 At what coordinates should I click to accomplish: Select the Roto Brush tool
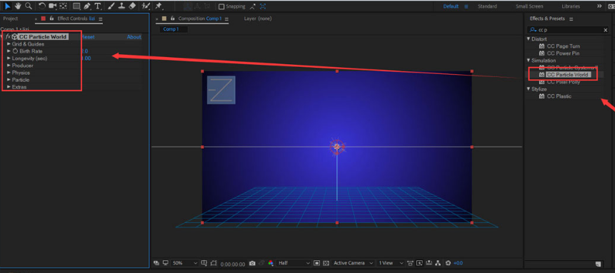tap(146, 6)
